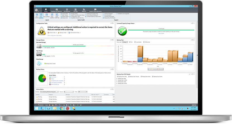This screenshot has height=124, width=232.
Task: Sort by the Date and Time column header
Action: pyautogui.click(x=97, y=95)
